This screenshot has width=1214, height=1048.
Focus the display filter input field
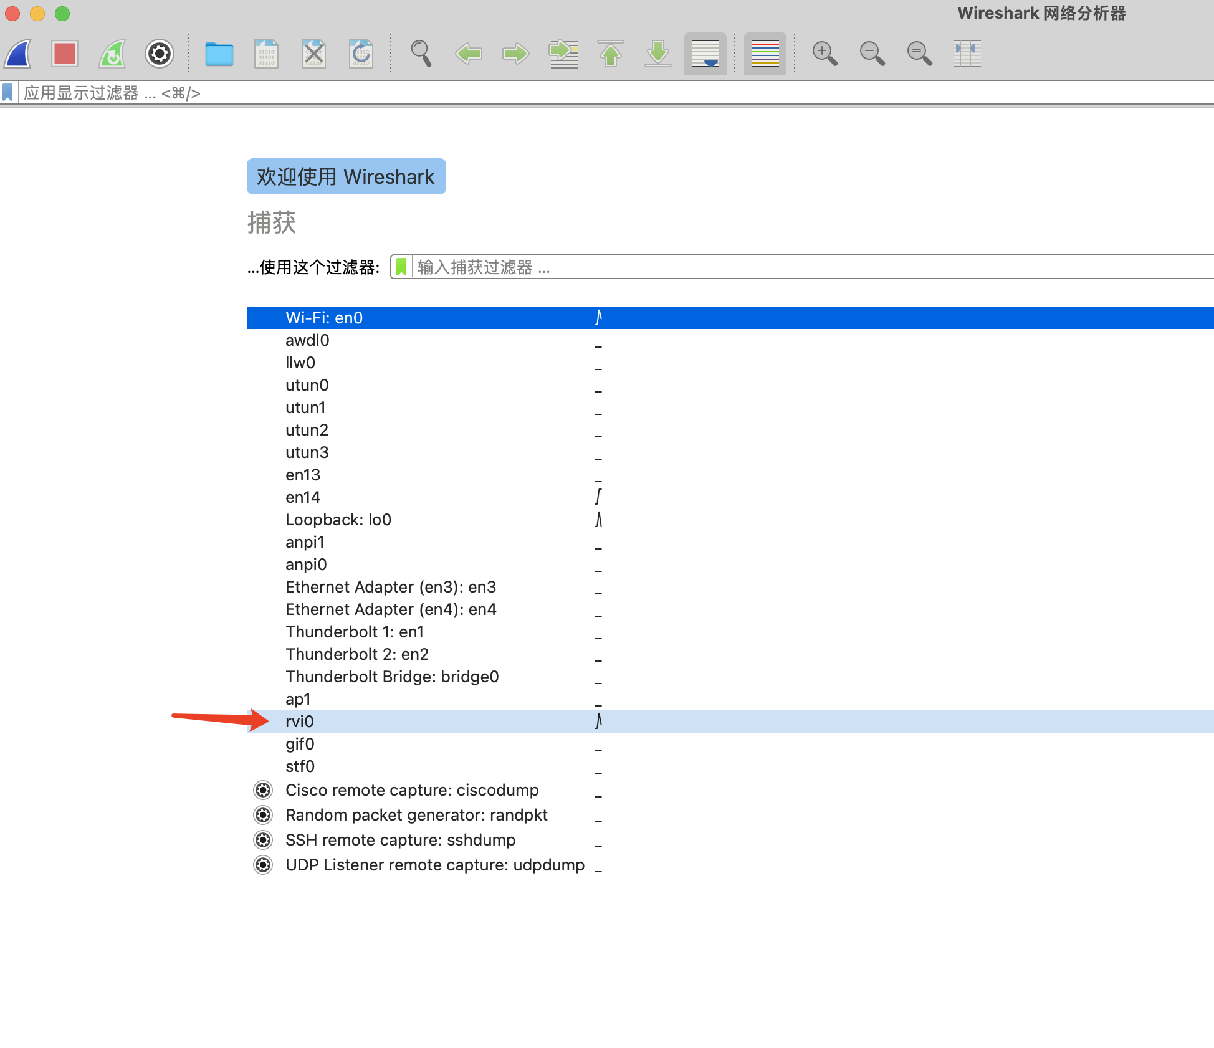[617, 93]
